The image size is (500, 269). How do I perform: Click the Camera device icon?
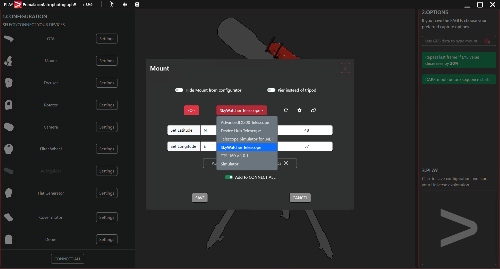click(x=9, y=127)
